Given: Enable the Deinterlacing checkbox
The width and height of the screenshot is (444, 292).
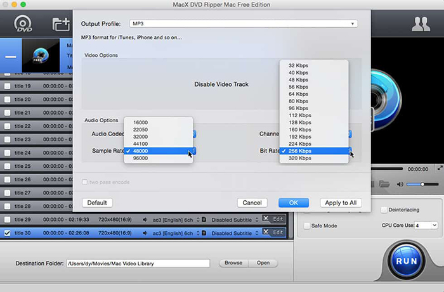Looking at the screenshot, I should (384, 210).
